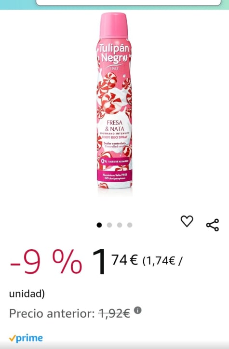
Task: Tap the Tulipán Negro logo on the can
Action: tap(114, 53)
